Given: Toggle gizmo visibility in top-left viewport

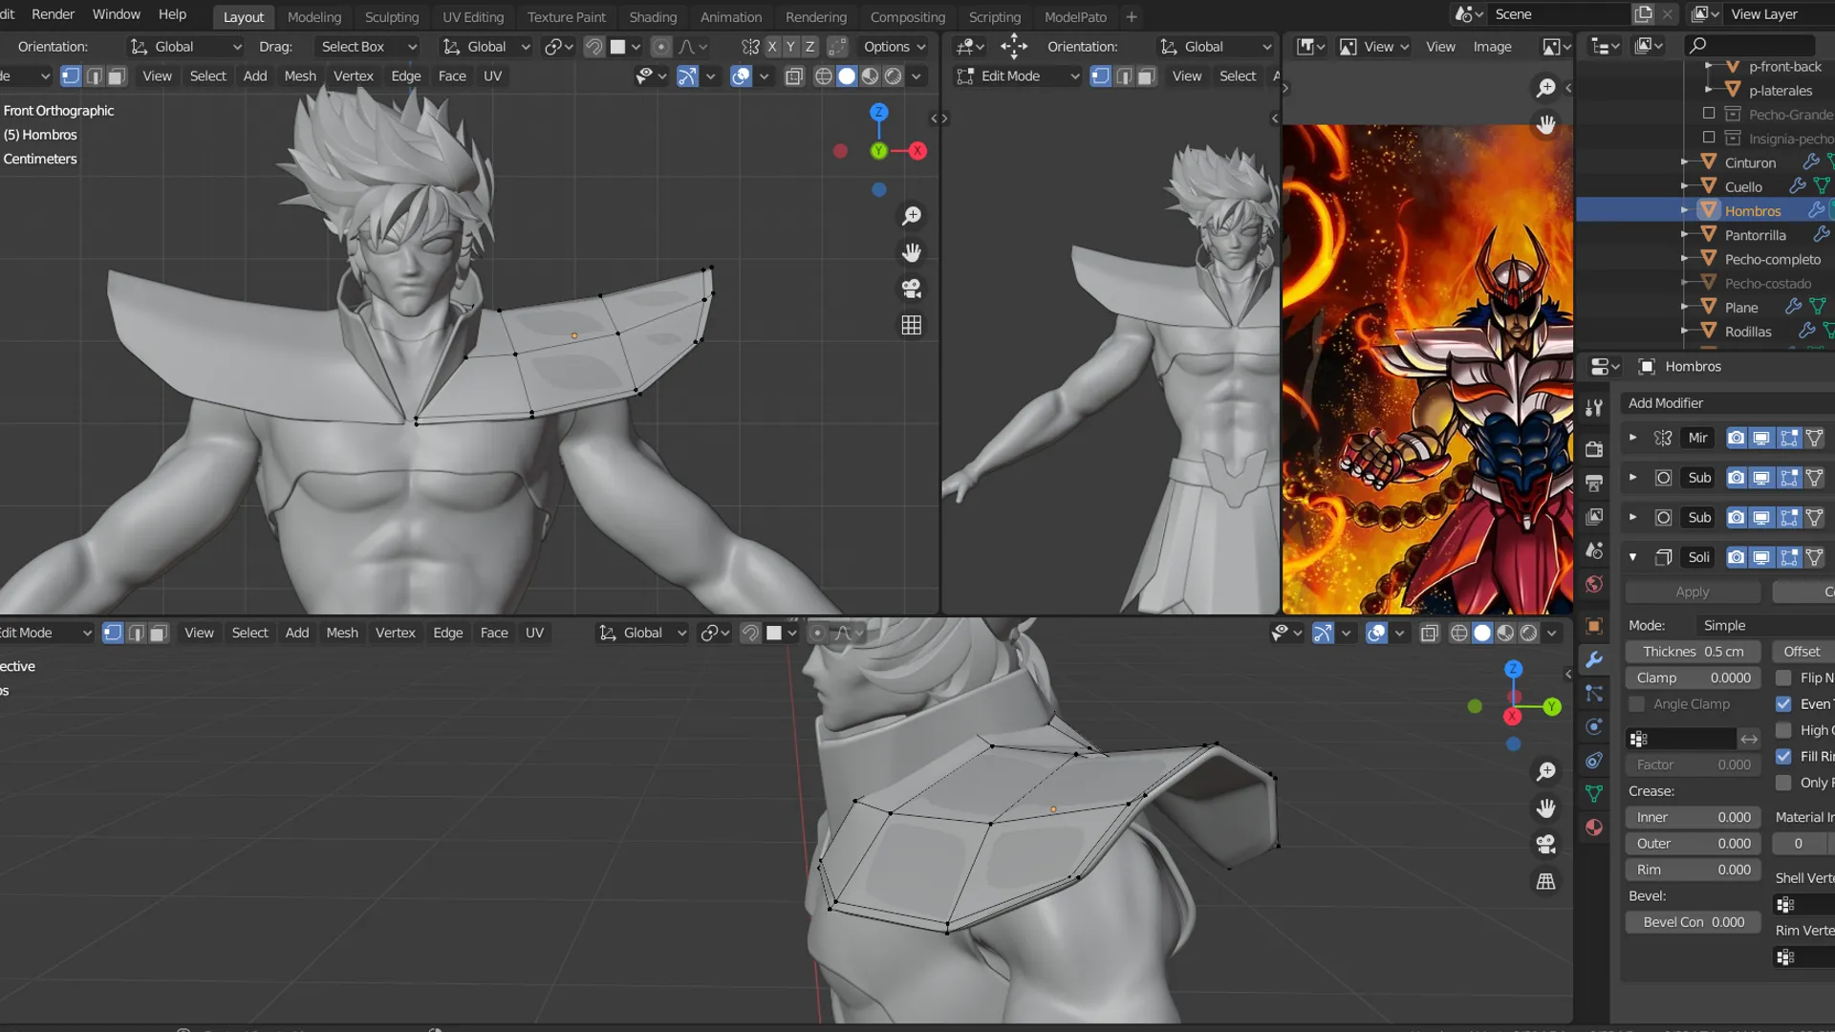Looking at the screenshot, I should tap(687, 76).
